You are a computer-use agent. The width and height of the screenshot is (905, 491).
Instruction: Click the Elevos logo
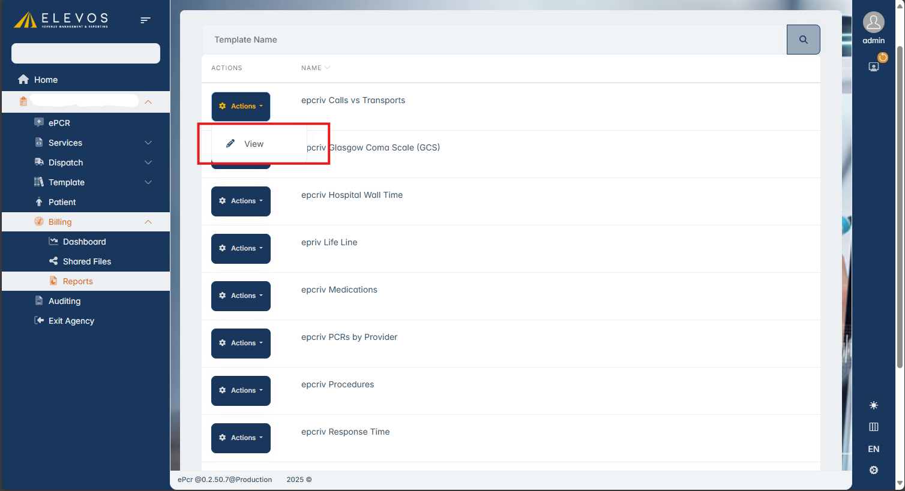tap(61, 20)
